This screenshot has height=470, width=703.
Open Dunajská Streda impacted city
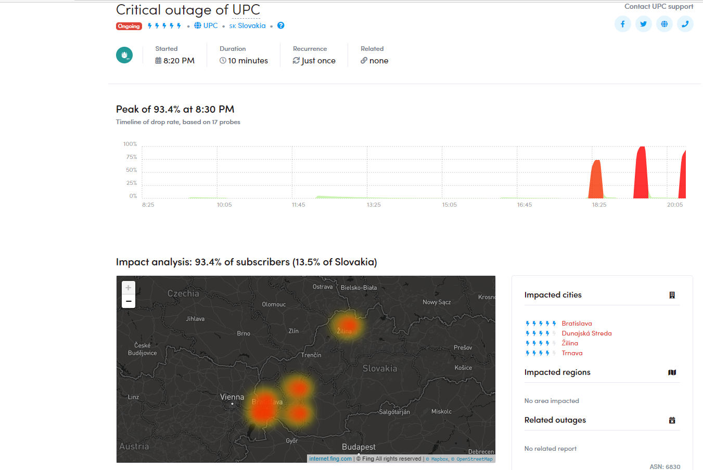586,333
